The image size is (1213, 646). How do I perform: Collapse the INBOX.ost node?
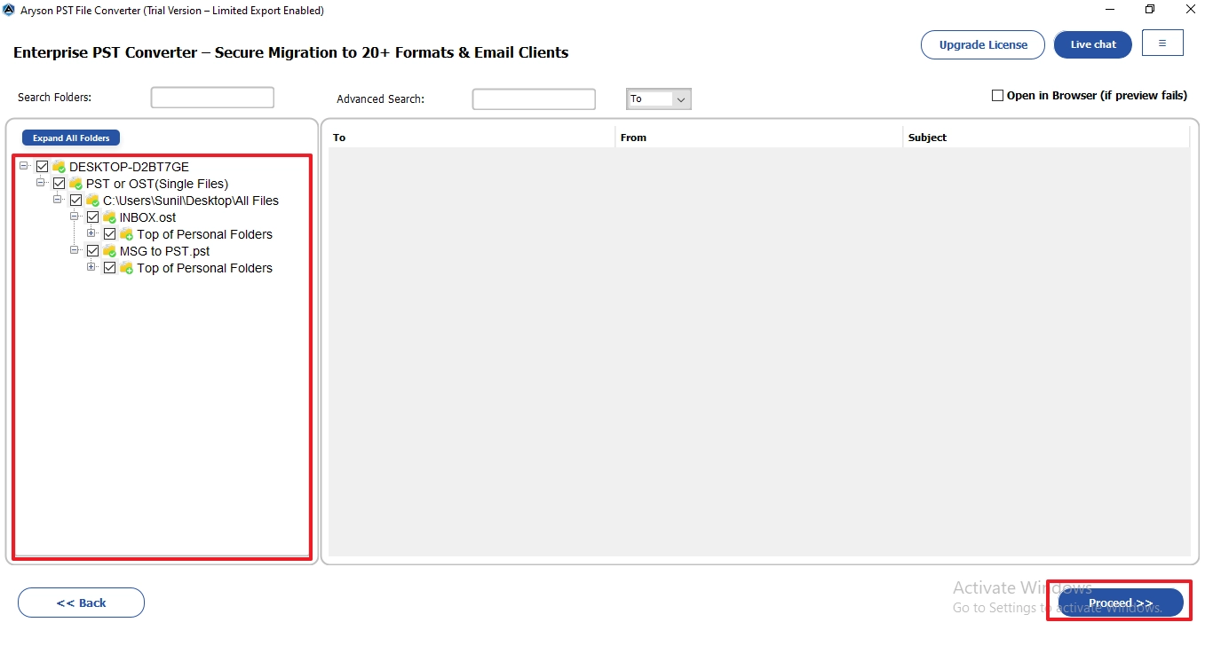tap(75, 217)
